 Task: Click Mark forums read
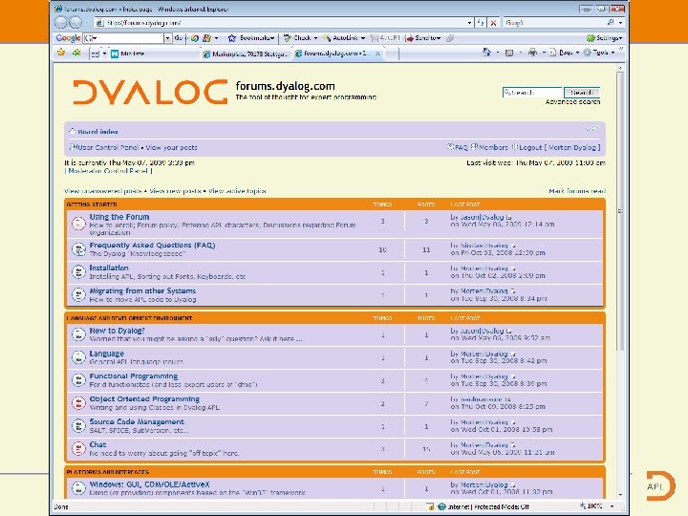click(577, 191)
